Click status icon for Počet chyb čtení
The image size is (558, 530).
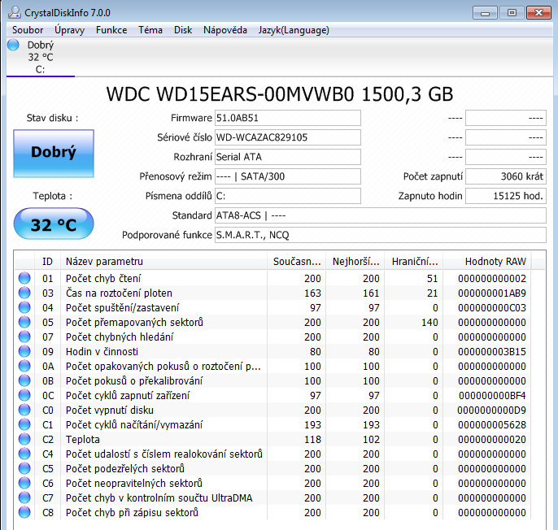(x=24, y=278)
